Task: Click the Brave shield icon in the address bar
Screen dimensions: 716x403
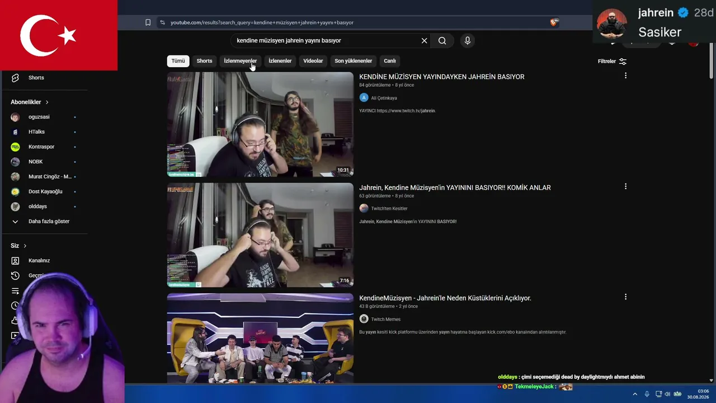Action: [x=554, y=22]
